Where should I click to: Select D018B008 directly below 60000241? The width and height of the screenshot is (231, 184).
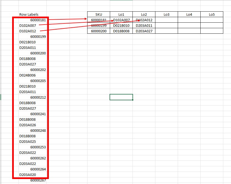pyautogui.click(x=32, y=119)
